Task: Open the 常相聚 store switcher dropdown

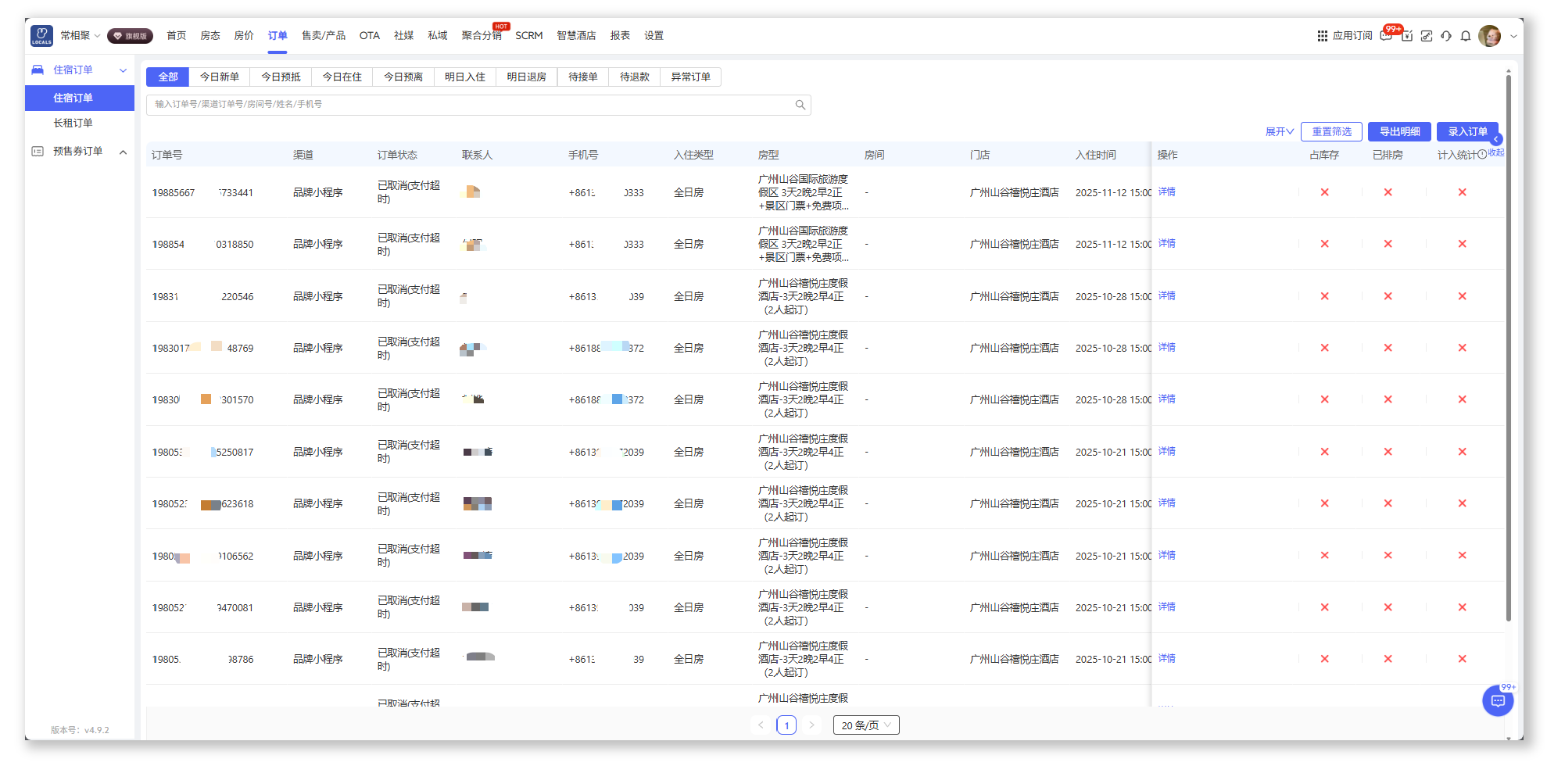Action: 81,36
